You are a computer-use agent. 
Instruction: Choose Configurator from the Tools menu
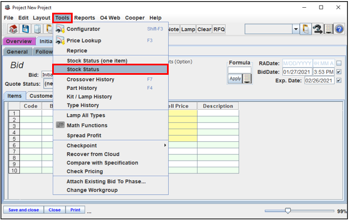110,29
